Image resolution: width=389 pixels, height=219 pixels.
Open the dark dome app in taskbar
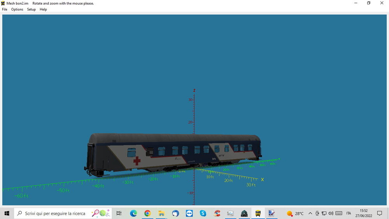244,213
